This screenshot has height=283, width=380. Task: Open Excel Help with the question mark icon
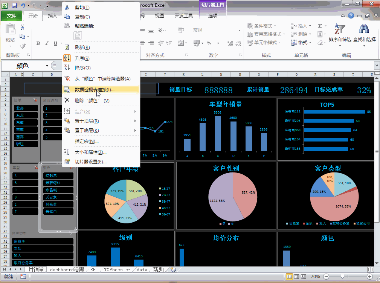(351, 16)
